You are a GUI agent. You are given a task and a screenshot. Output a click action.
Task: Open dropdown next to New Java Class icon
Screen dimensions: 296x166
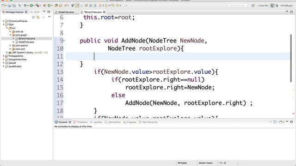point(52,6)
